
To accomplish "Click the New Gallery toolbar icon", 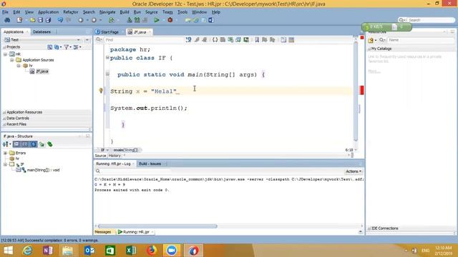I will 19,20.
